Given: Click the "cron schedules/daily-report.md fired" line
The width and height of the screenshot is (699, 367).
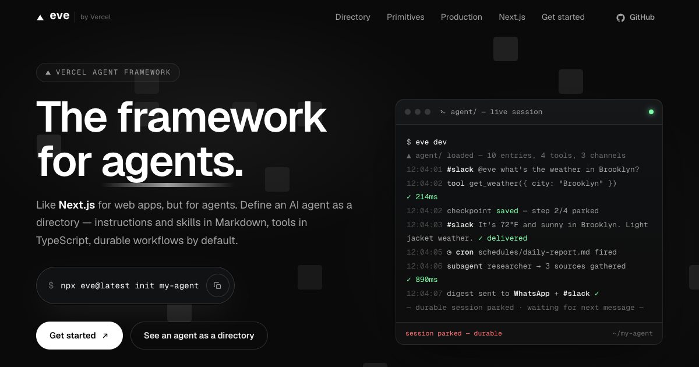Looking at the screenshot, I should point(511,252).
